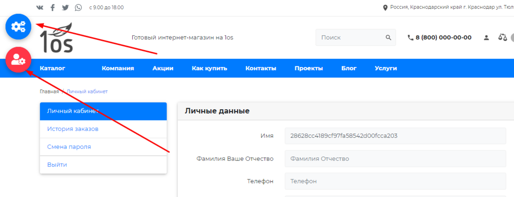Open the VK social link icon
Screen dimensions: 514x197
pyautogui.click(x=40, y=8)
